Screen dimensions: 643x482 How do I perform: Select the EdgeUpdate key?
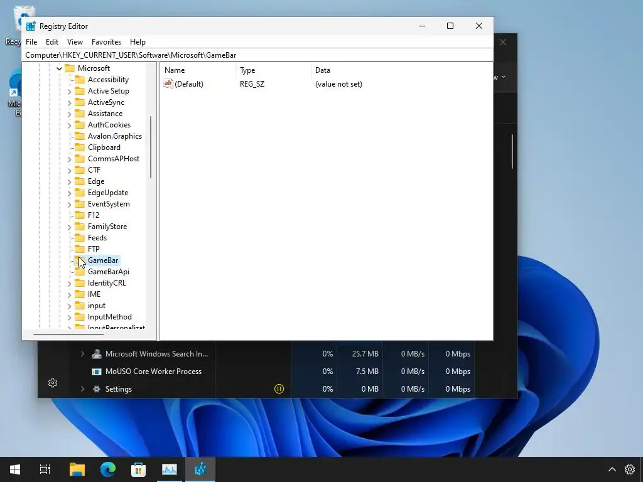108,193
